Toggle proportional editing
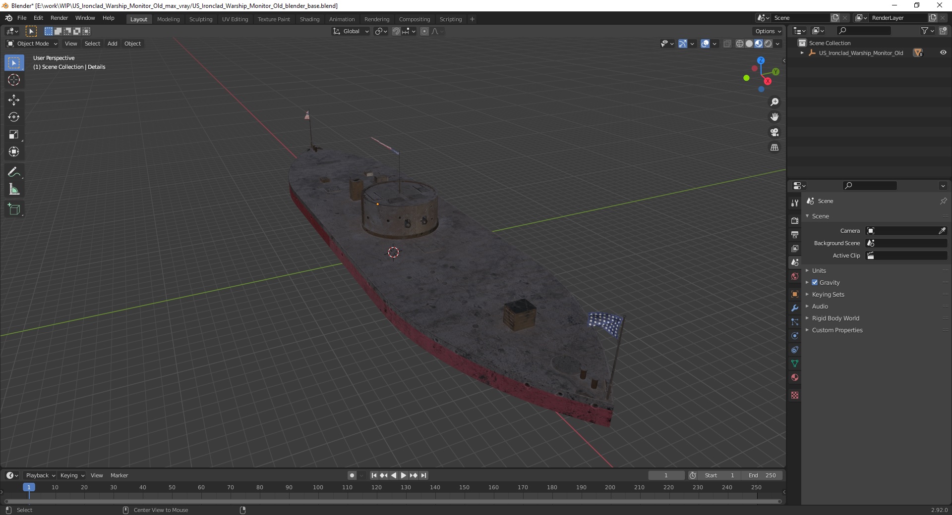Viewport: 952px width, 515px height. [424, 31]
